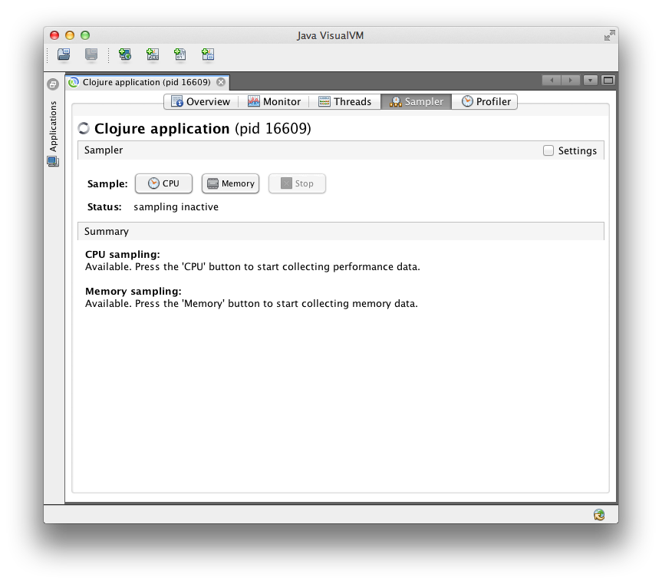The width and height of the screenshot is (662, 584).
Task: Click the computer icon under Applications
Action: tap(53, 161)
